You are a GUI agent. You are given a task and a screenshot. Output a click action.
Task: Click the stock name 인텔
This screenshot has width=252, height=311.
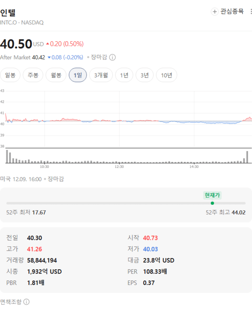point(8,13)
